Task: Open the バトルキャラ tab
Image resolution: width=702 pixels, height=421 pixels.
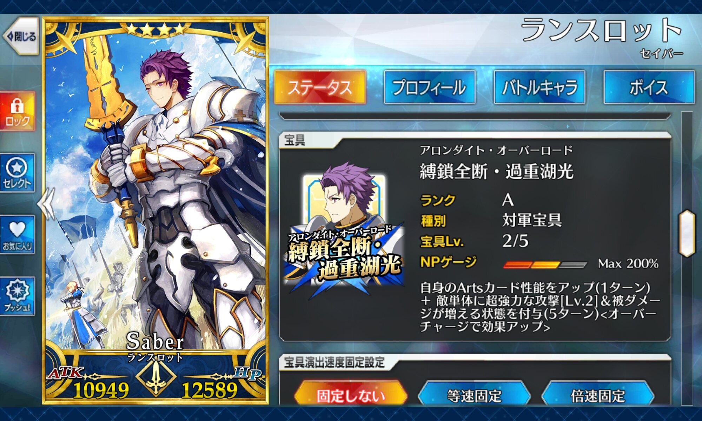Action: (539, 87)
